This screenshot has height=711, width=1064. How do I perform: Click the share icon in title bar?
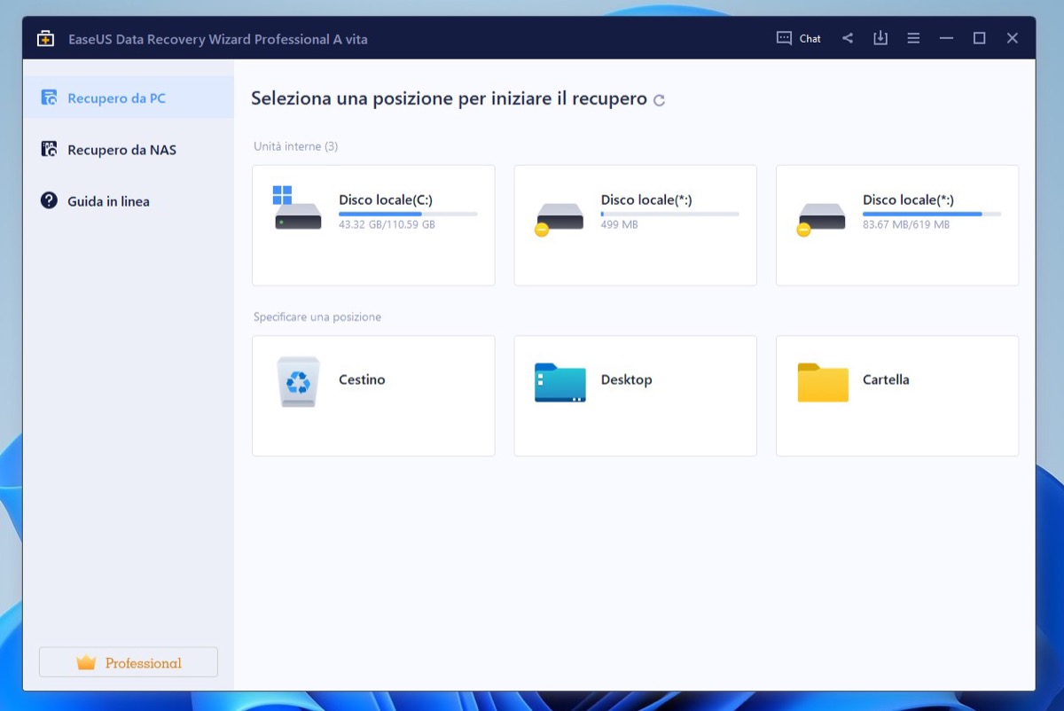pos(848,38)
